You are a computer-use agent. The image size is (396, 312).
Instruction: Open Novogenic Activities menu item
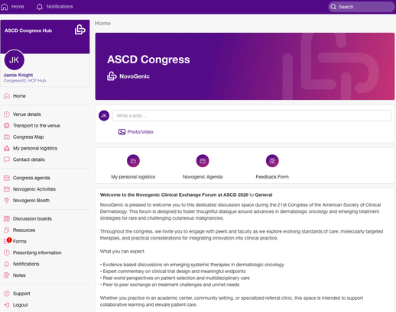tap(34, 189)
